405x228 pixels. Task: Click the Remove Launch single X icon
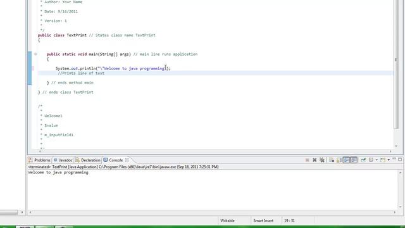tap(315, 160)
